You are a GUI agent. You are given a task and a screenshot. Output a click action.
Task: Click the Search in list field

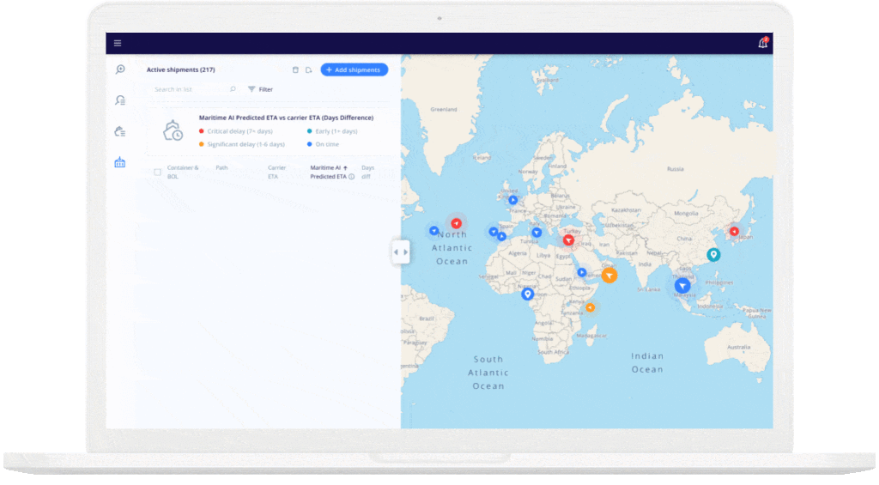click(x=189, y=89)
